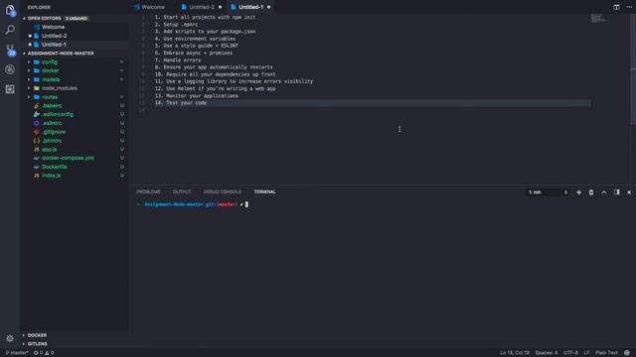Open the .eslintrc file

point(52,123)
